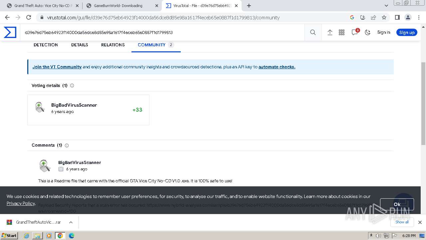Click the browser address bar URL
This screenshot has height=240, width=426.
163,18
